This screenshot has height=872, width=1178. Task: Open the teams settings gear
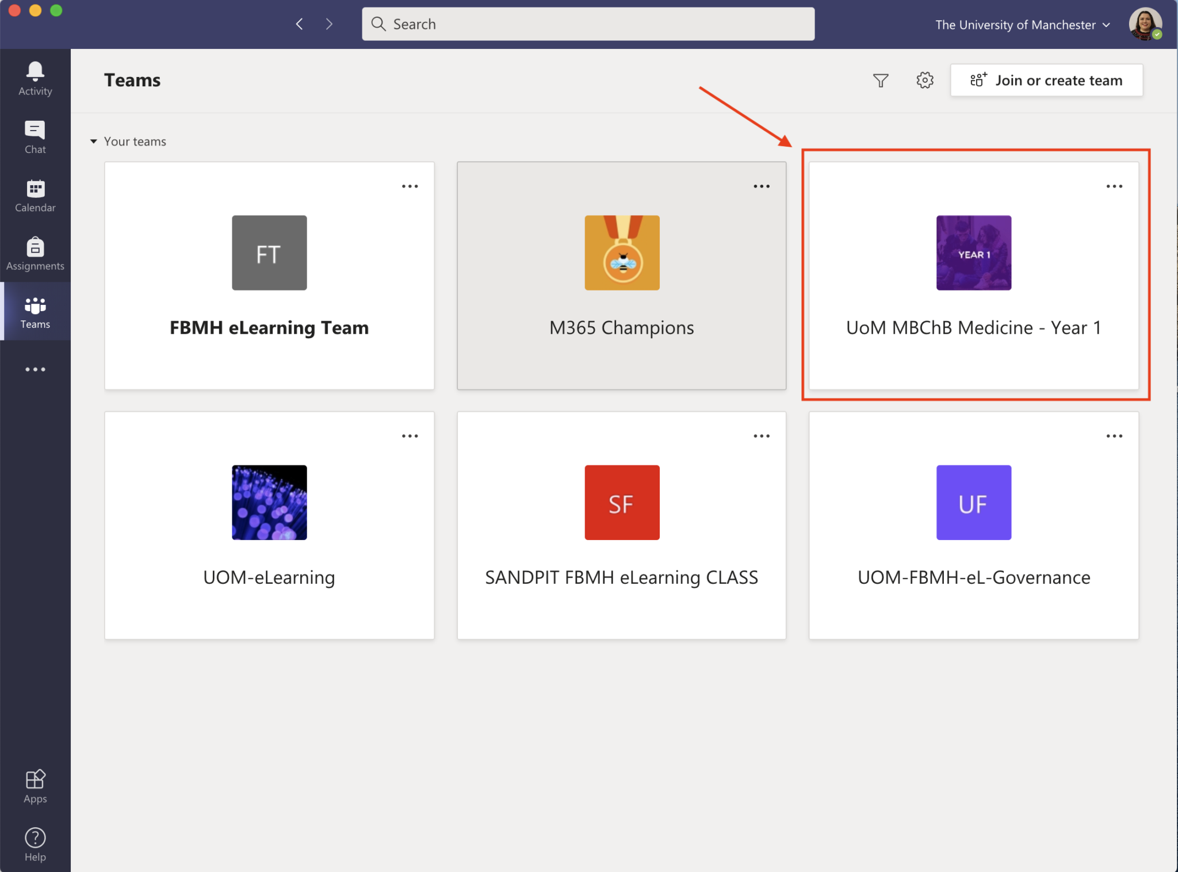[924, 80]
